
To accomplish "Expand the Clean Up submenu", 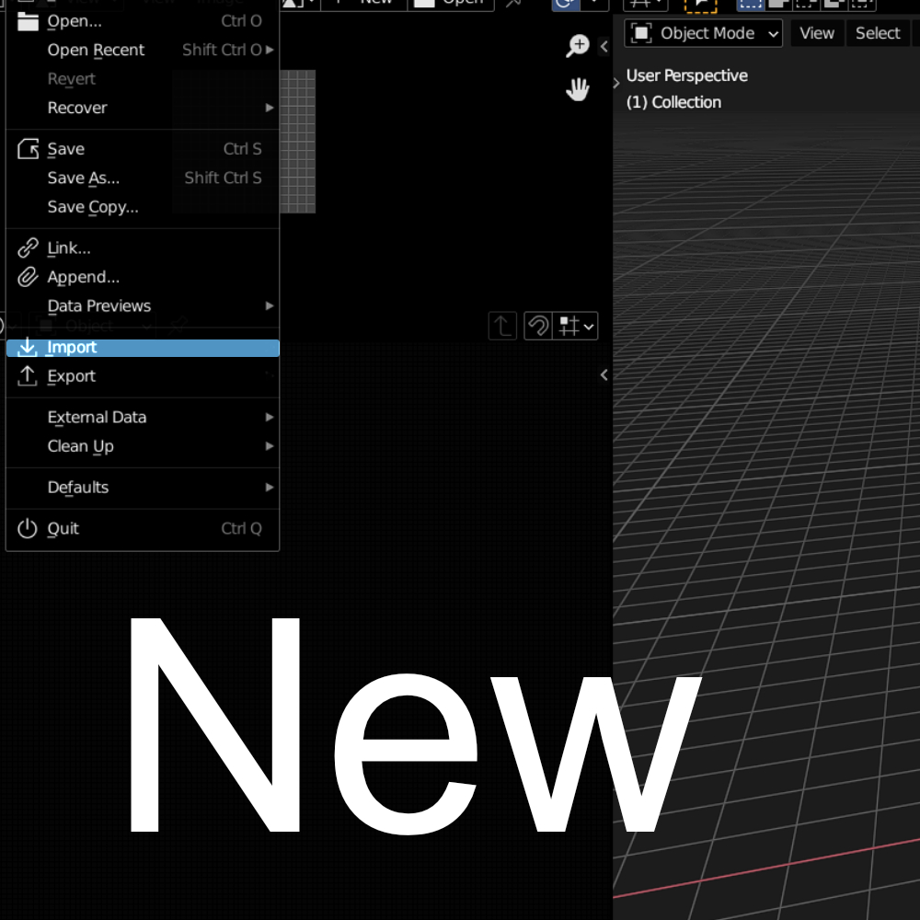I will (x=143, y=446).
